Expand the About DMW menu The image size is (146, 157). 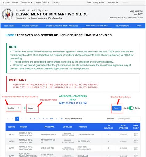pyautogui.click(x=43, y=2)
